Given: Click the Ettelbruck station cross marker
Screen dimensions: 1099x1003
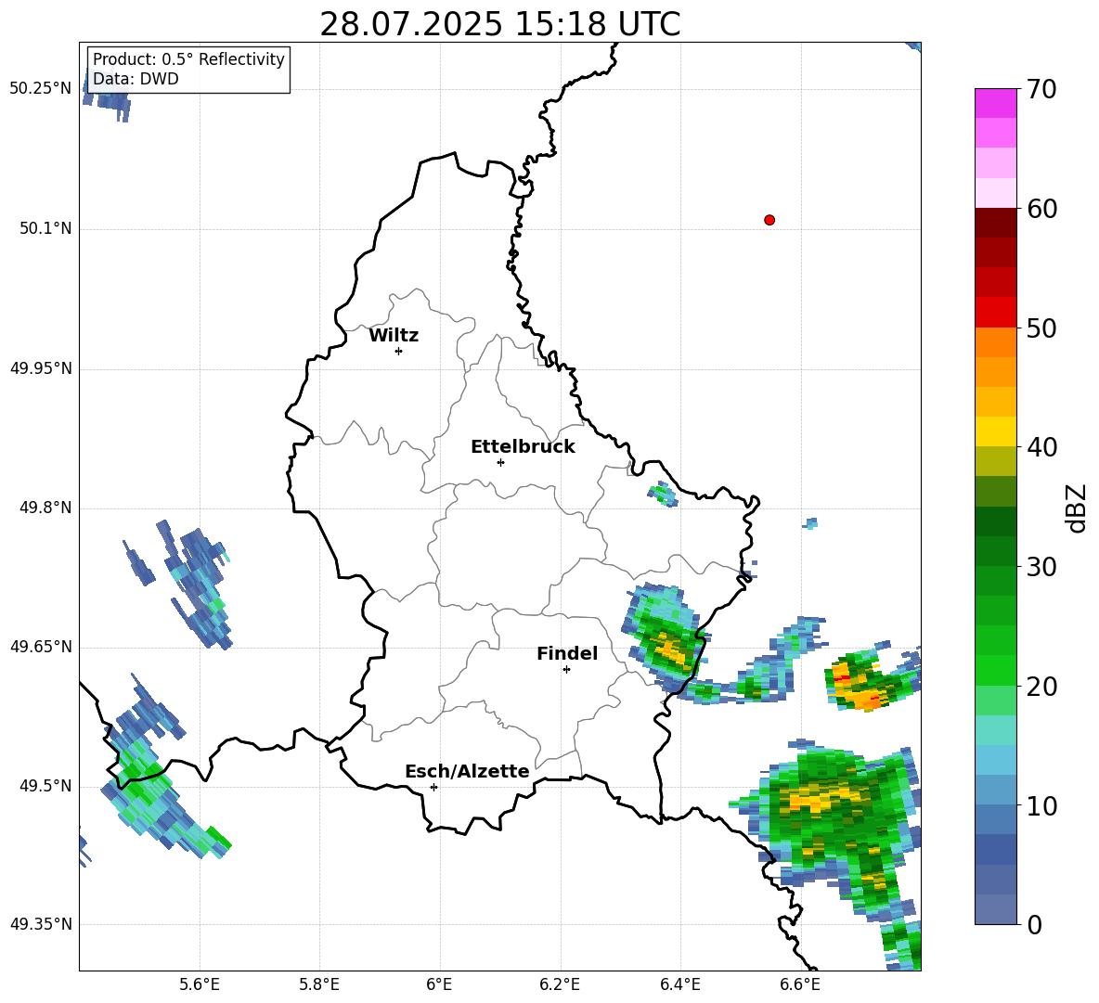Looking at the screenshot, I should (x=500, y=462).
